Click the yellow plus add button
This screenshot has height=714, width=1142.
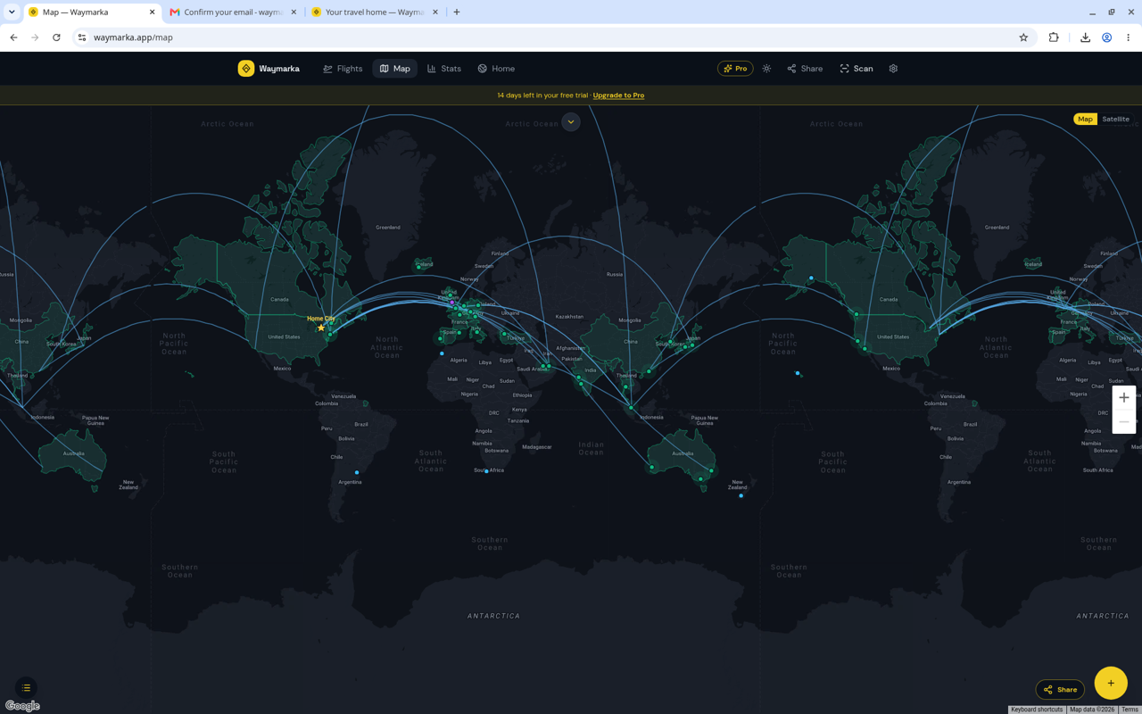1111,684
